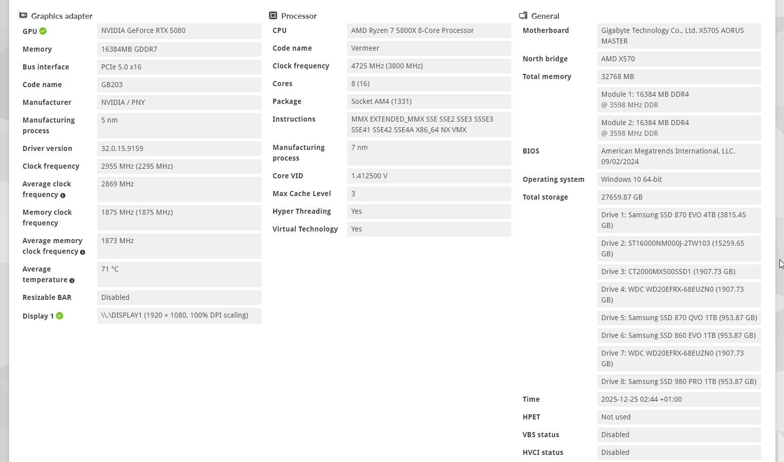Select the Module 2: 16384 MB DDR4 entry

pos(679,128)
